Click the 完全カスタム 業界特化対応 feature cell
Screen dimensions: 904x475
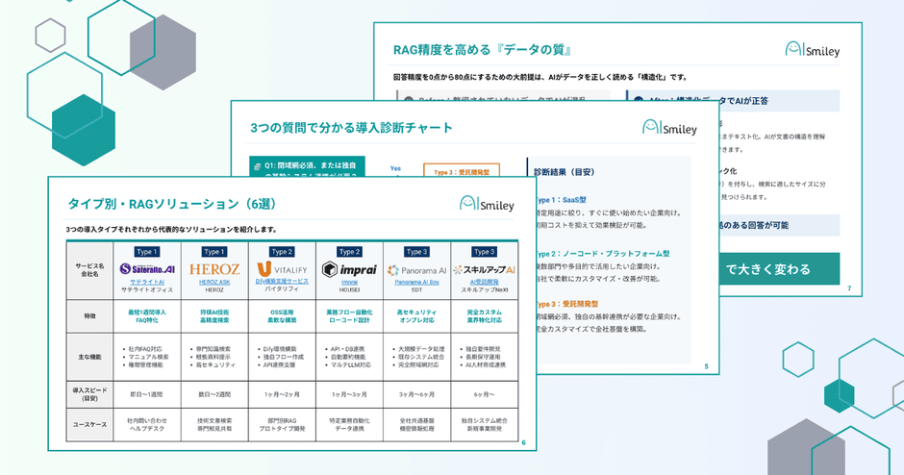[485, 316]
